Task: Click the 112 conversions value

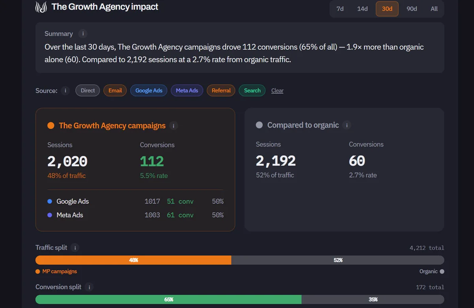Action: [x=152, y=162]
